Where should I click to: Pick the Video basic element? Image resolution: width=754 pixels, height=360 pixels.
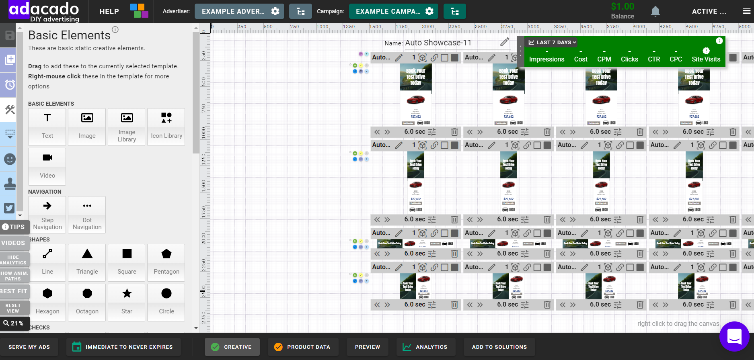click(x=47, y=166)
